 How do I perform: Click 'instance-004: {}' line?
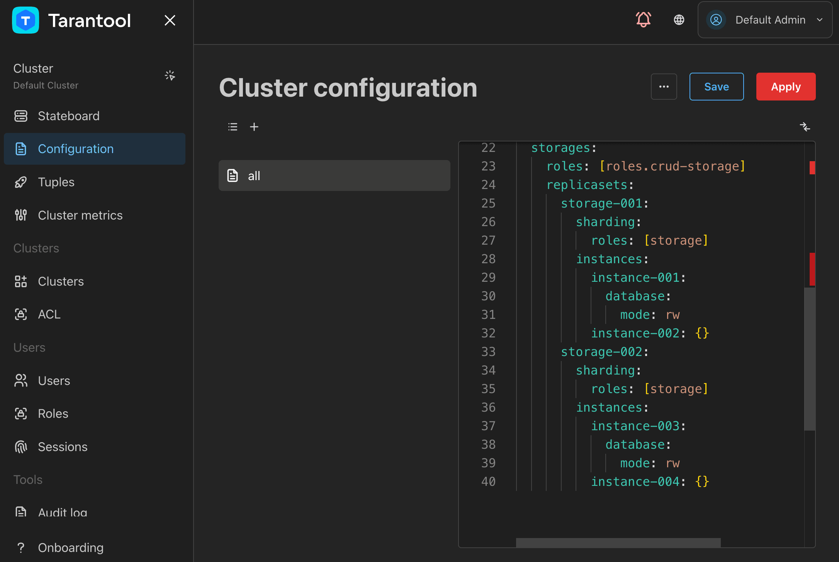pos(650,482)
